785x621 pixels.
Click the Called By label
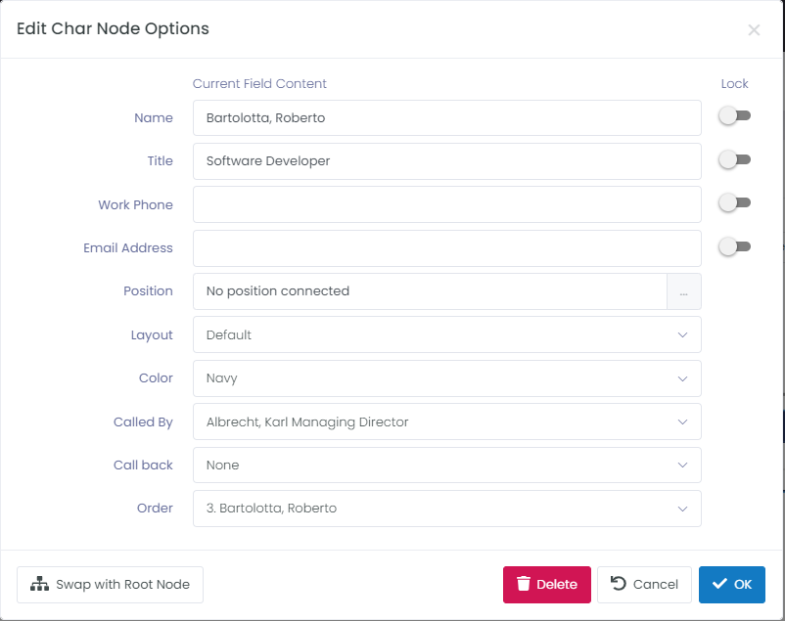[143, 422]
